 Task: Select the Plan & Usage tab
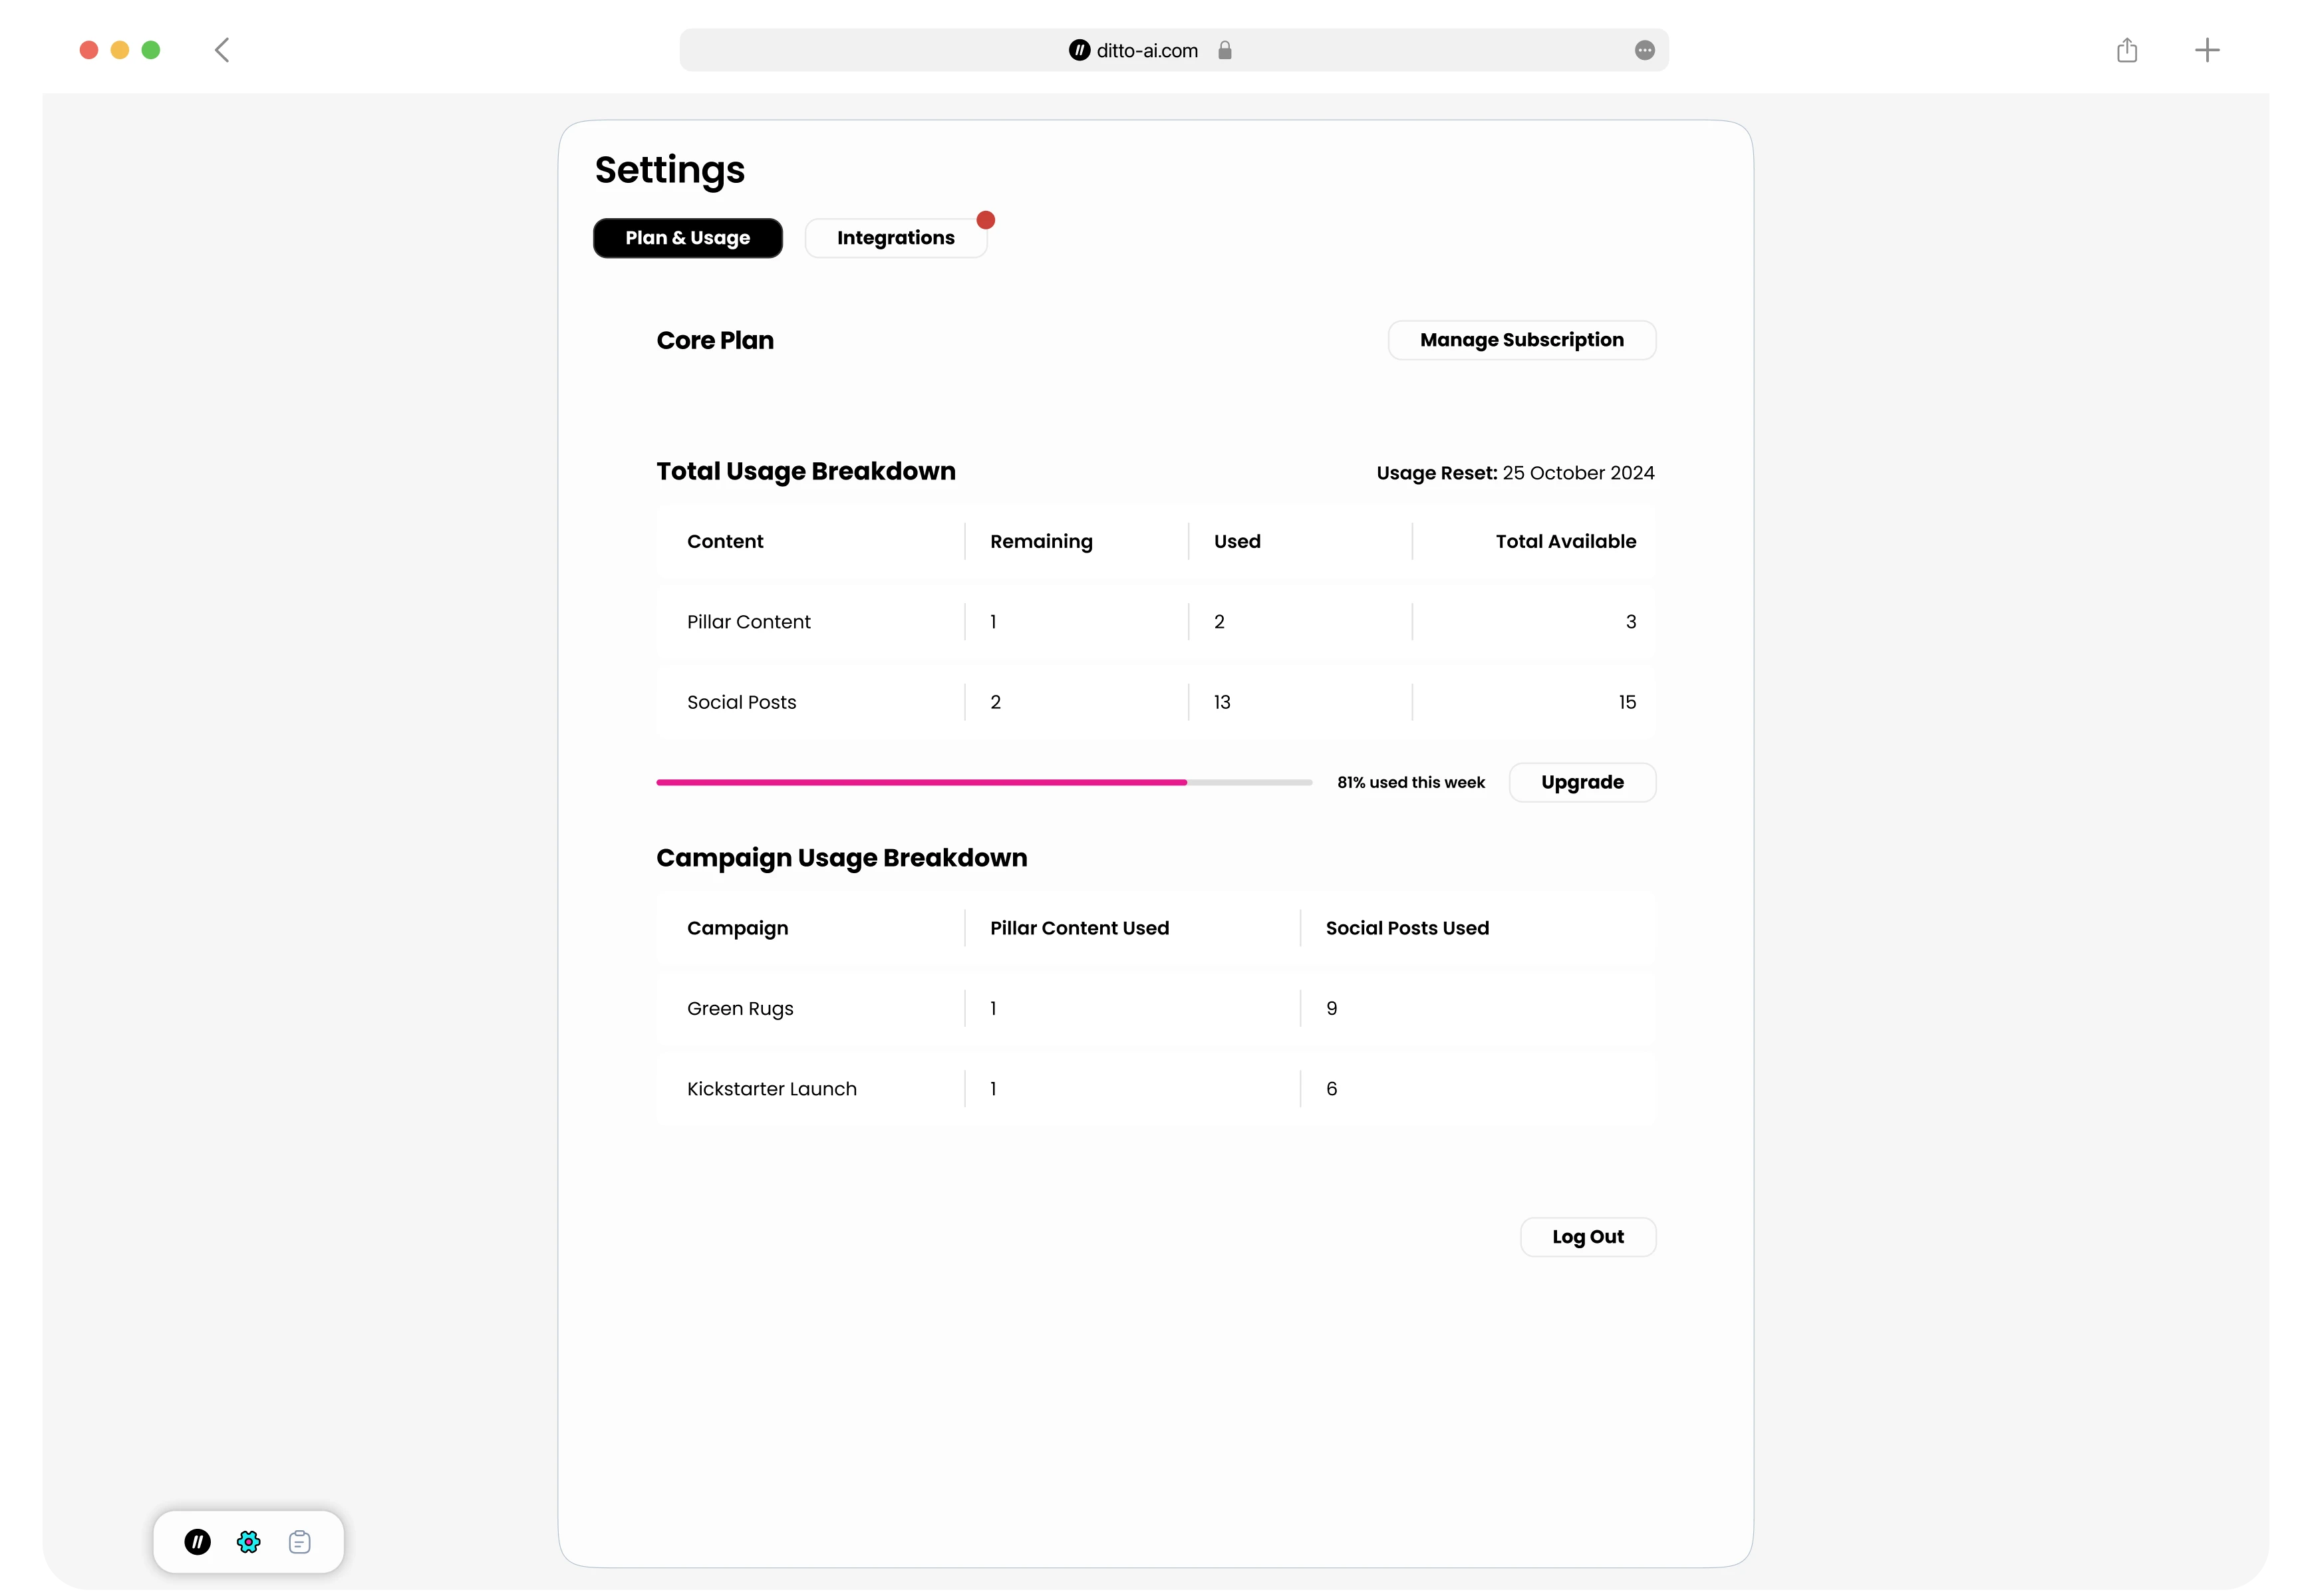pyautogui.click(x=687, y=237)
